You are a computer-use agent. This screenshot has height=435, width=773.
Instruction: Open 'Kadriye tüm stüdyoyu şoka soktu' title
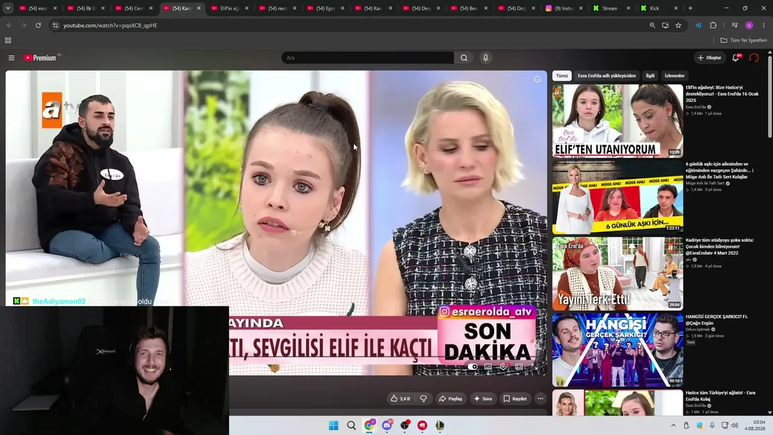720,246
